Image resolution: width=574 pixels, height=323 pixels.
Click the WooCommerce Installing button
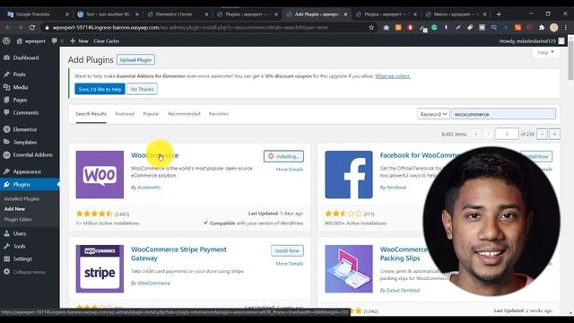(283, 156)
